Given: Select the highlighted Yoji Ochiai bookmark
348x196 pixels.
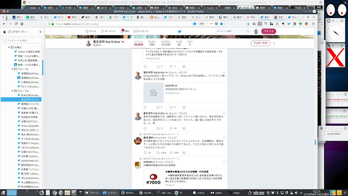Looking at the screenshot, I should coord(21,100).
